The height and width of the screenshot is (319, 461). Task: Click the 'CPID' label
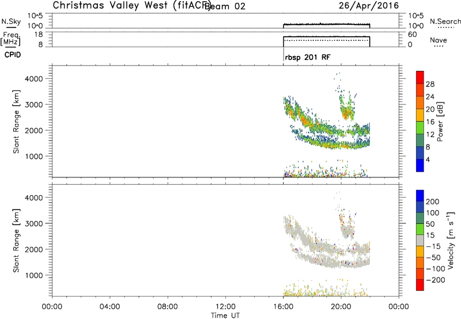pos(13,55)
